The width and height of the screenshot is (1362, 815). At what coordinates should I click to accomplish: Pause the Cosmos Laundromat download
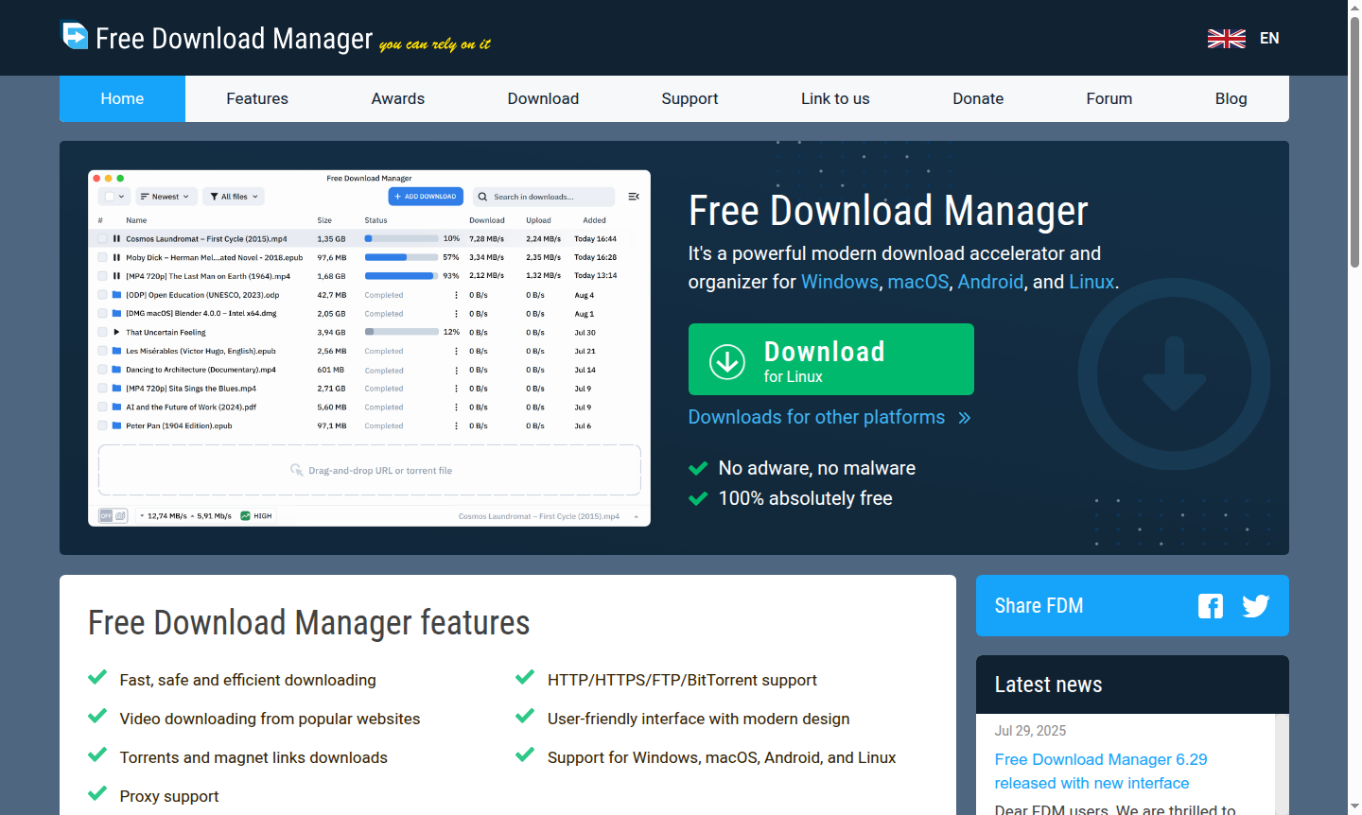(117, 238)
